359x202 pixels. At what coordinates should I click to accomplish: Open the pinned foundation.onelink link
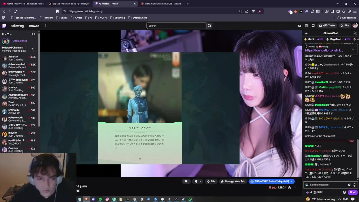pos(324,50)
